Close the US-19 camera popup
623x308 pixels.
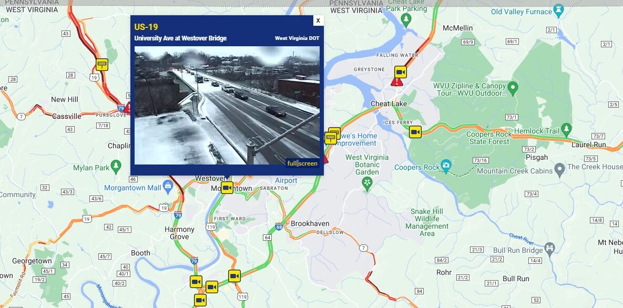(x=318, y=20)
